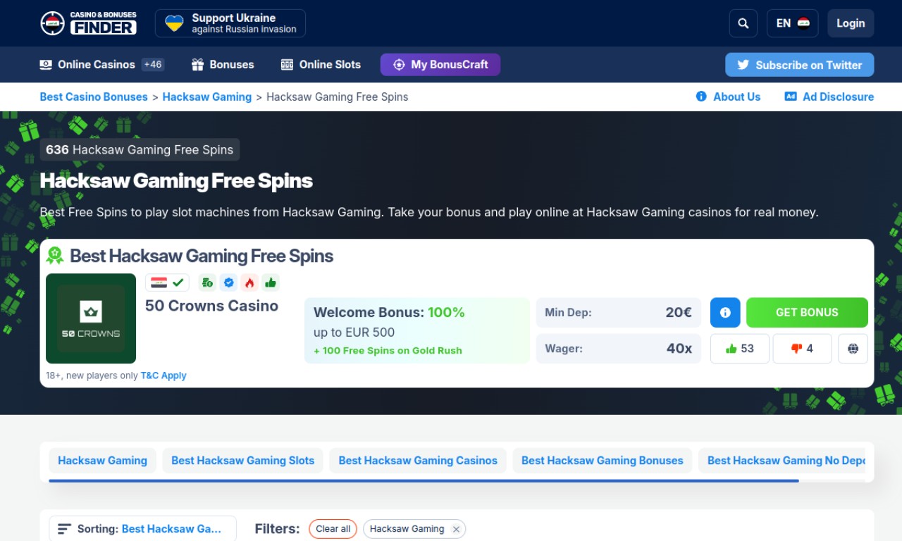902x541 pixels.
Task: Remove the Hacksaw Gaming filter chip
Action: tap(456, 529)
